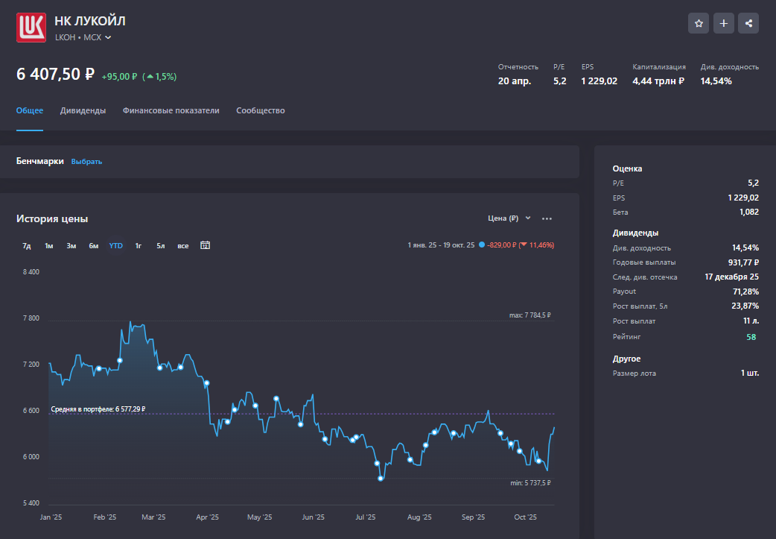
Task: Select the 7д time range
Action: click(27, 245)
